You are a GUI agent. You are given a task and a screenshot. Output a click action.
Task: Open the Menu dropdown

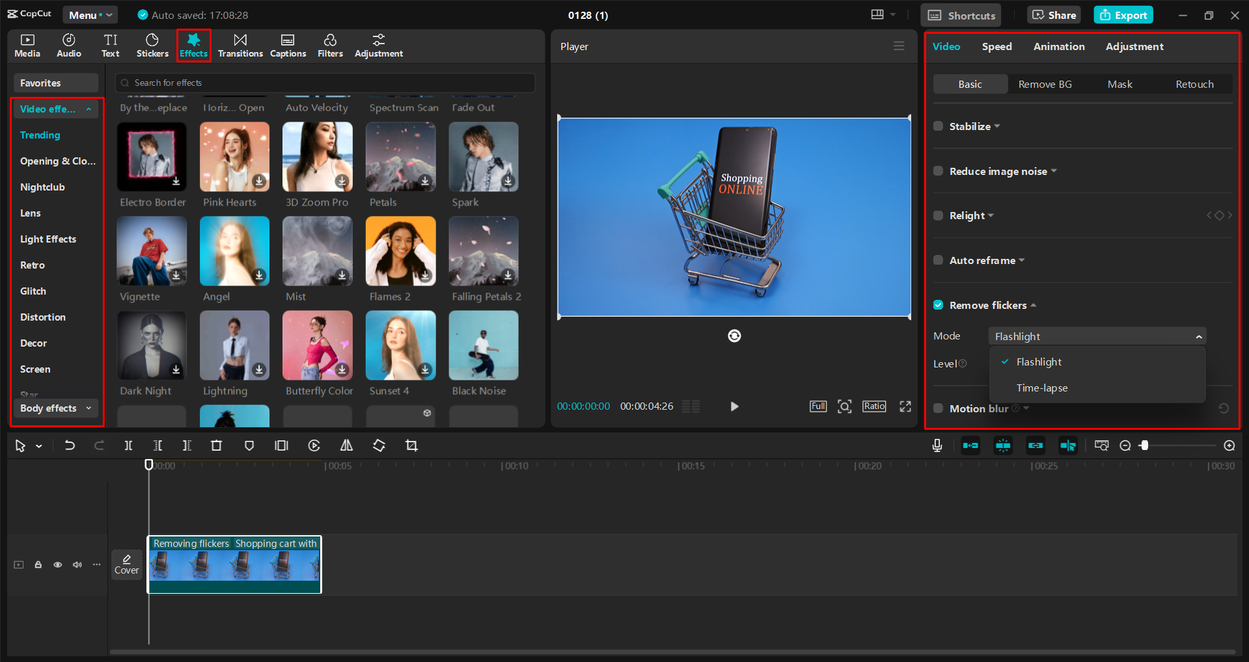[90, 15]
